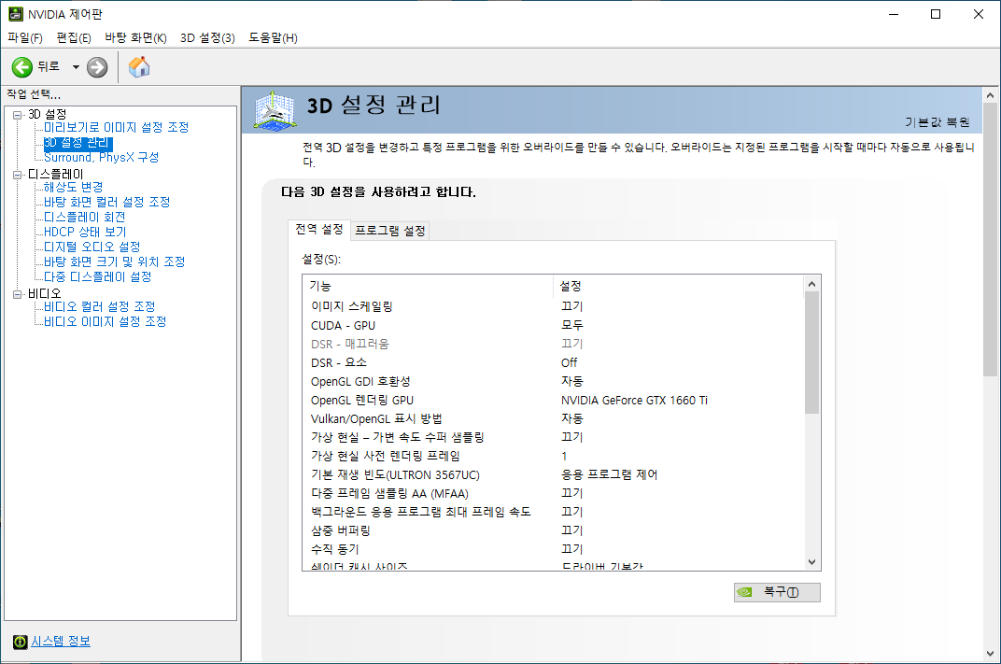
Task: Collapse the 비디오 tree node
Action: click(x=17, y=294)
